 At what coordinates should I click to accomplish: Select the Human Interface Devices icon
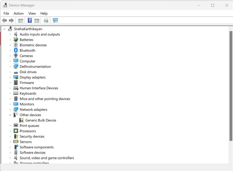point(16,88)
